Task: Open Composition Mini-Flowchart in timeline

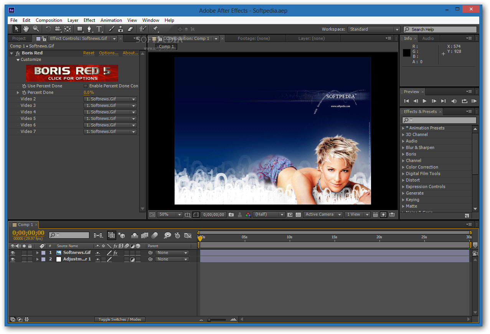Action: pos(98,235)
